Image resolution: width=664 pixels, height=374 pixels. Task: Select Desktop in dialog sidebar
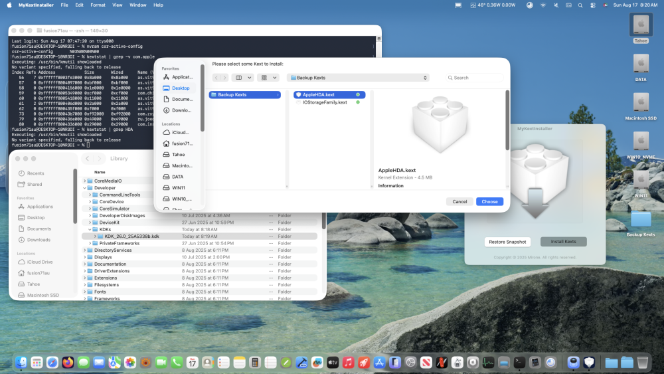(x=178, y=88)
